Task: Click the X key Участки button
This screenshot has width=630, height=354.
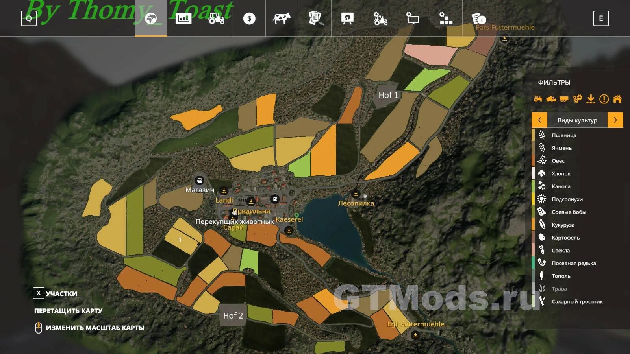Action: tap(39, 293)
